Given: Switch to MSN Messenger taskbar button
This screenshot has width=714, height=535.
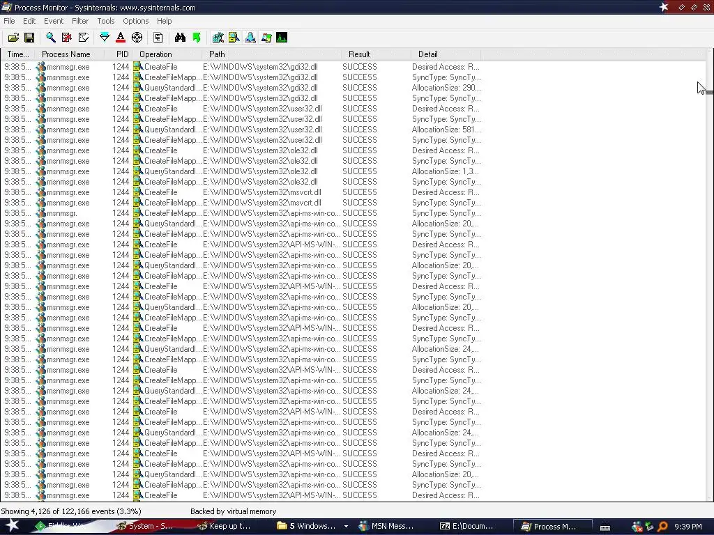Looking at the screenshot, I should [386, 527].
